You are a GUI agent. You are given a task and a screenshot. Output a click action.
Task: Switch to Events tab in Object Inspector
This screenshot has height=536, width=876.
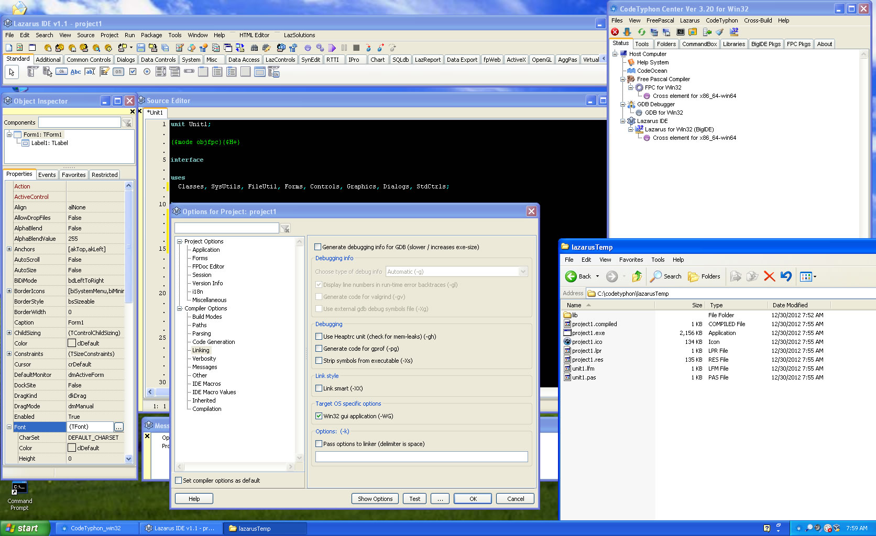pyautogui.click(x=47, y=175)
